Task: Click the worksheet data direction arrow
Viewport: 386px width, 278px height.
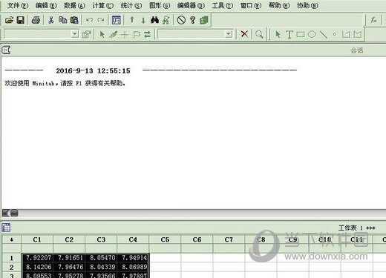Action: pos(12,239)
